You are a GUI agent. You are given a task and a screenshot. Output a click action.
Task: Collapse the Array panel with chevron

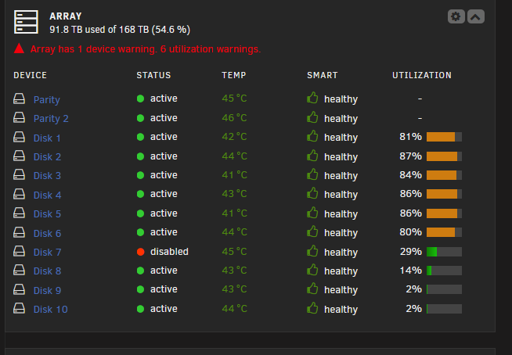(x=476, y=16)
